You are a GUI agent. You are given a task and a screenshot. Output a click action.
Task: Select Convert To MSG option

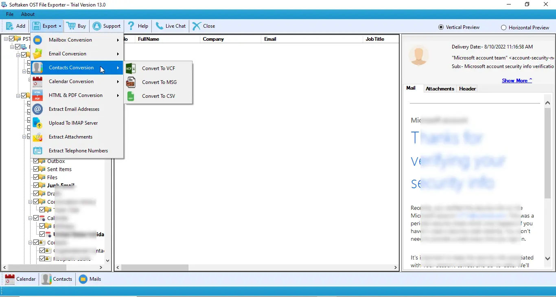[x=159, y=82]
